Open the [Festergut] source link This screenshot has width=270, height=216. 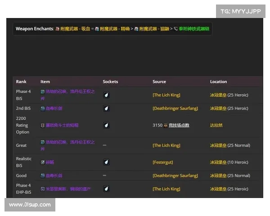pyautogui.click(x=162, y=162)
